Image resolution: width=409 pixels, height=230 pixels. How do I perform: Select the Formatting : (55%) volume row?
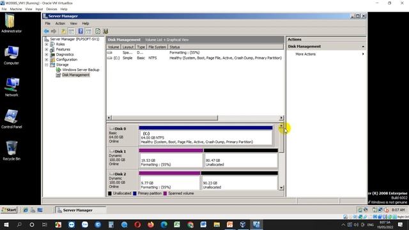(194, 52)
